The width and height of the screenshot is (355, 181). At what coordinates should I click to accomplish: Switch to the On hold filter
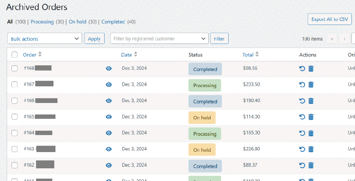click(78, 22)
